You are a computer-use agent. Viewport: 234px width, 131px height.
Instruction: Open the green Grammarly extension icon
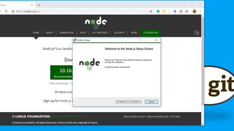[158, 11]
